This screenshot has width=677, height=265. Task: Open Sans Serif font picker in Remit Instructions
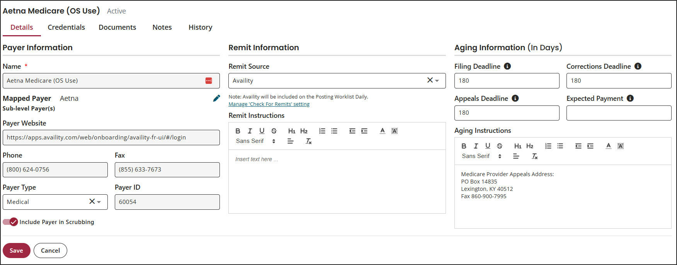click(255, 141)
